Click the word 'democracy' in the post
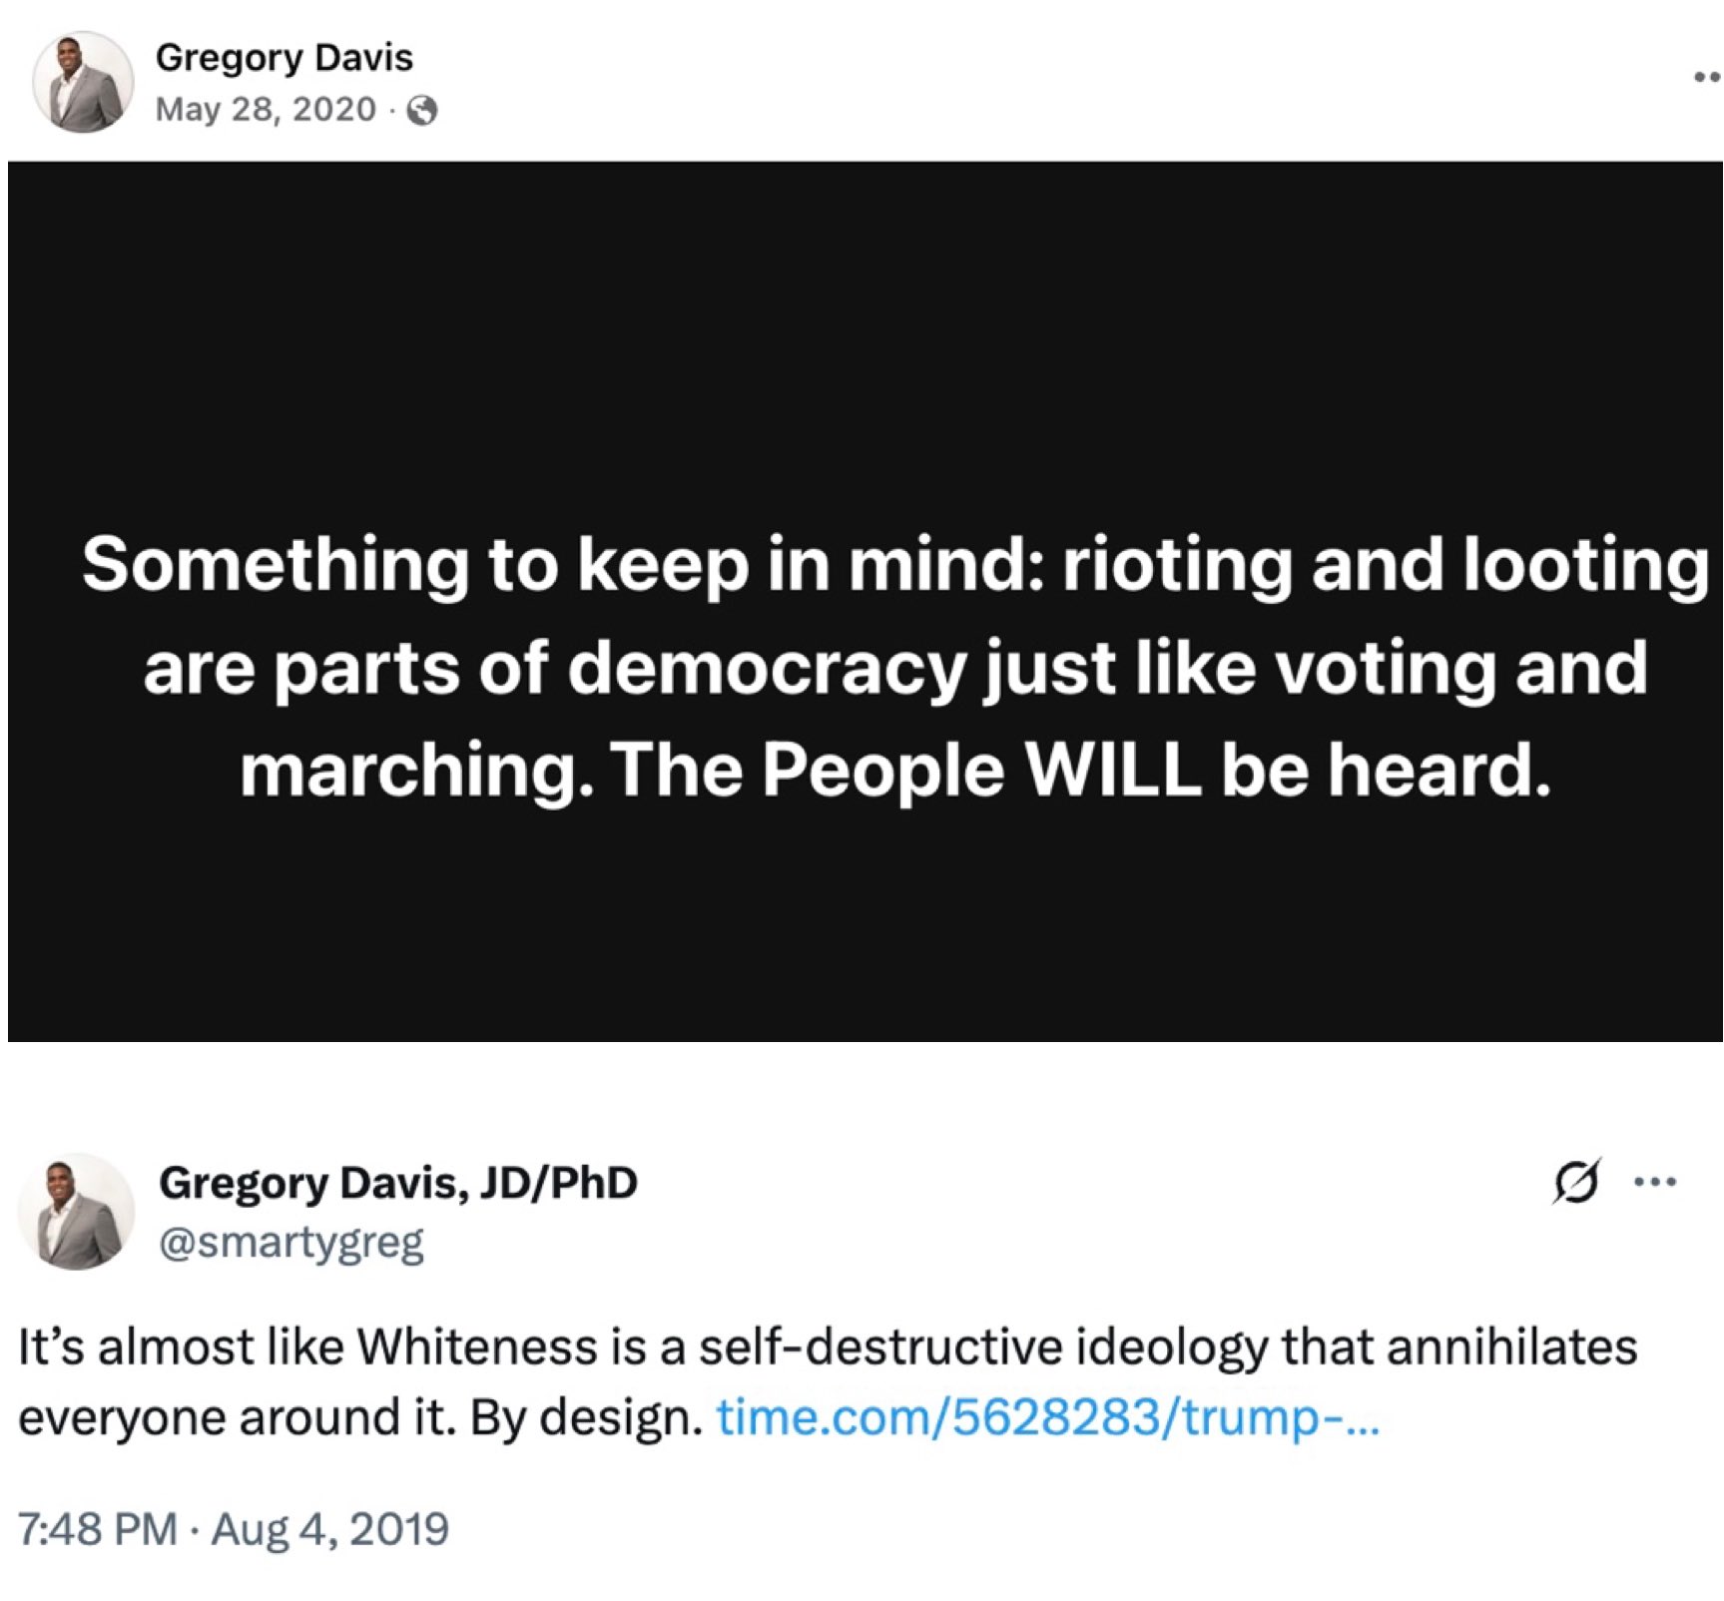1724x1601 pixels. tap(767, 668)
